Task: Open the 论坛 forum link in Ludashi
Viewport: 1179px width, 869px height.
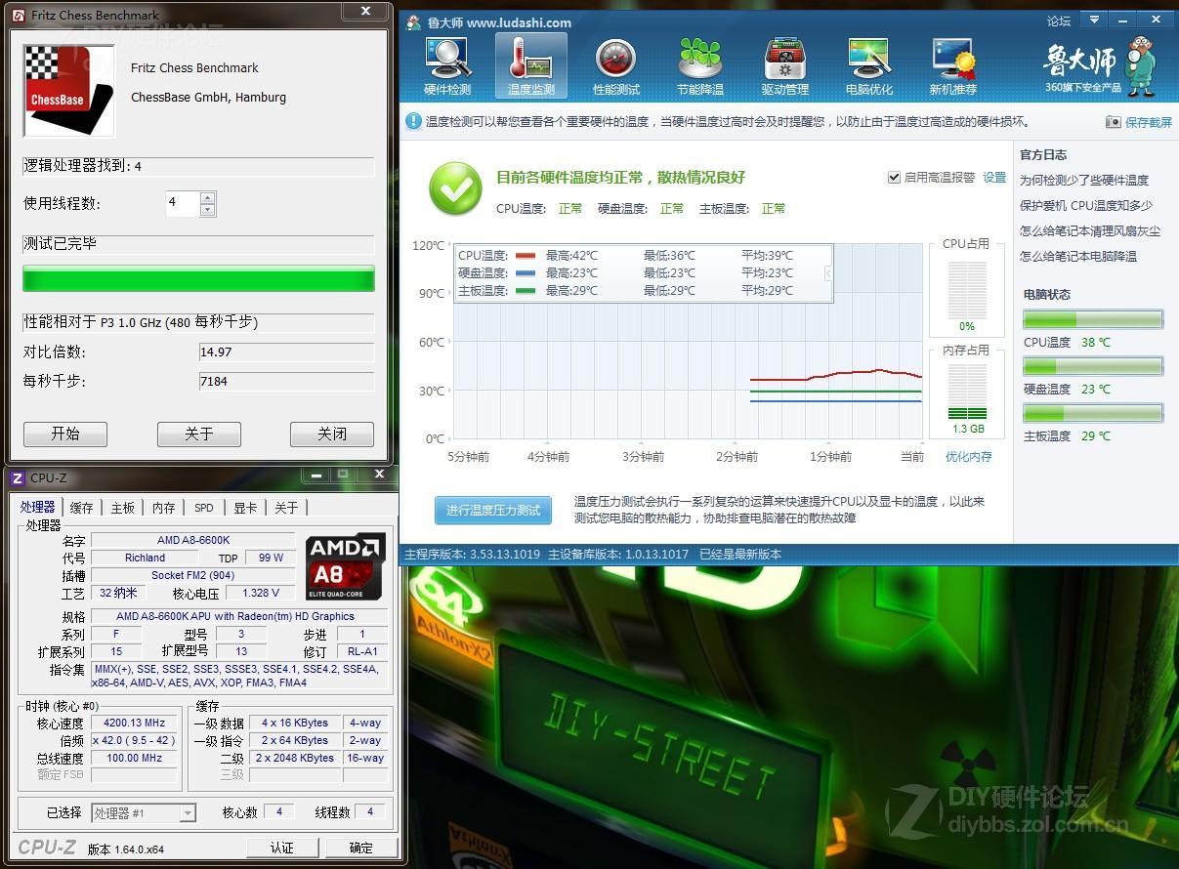Action: pyautogui.click(x=1059, y=21)
